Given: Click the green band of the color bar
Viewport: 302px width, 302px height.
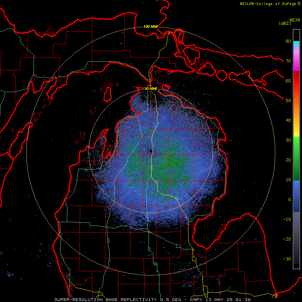Looking at the screenshot, I should (x=296, y=158).
